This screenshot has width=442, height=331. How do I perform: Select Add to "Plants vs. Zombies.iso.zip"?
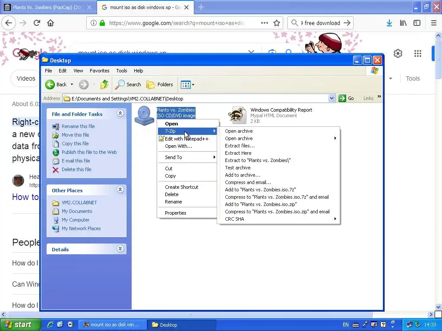click(x=278, y=204)
